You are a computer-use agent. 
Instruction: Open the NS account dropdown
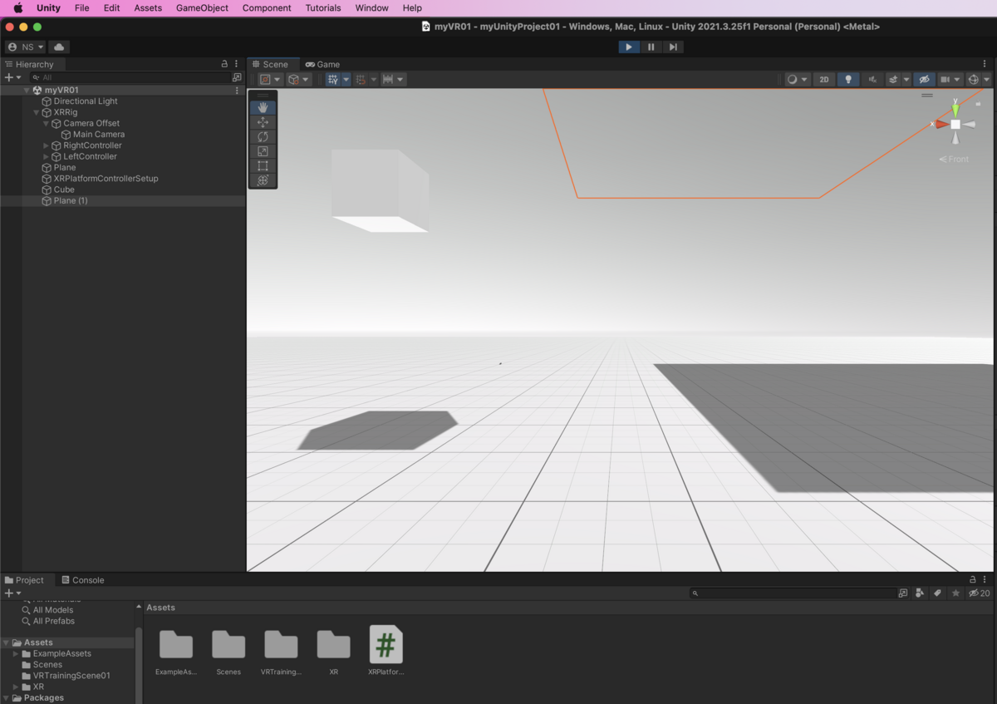[x=25, y=47]
